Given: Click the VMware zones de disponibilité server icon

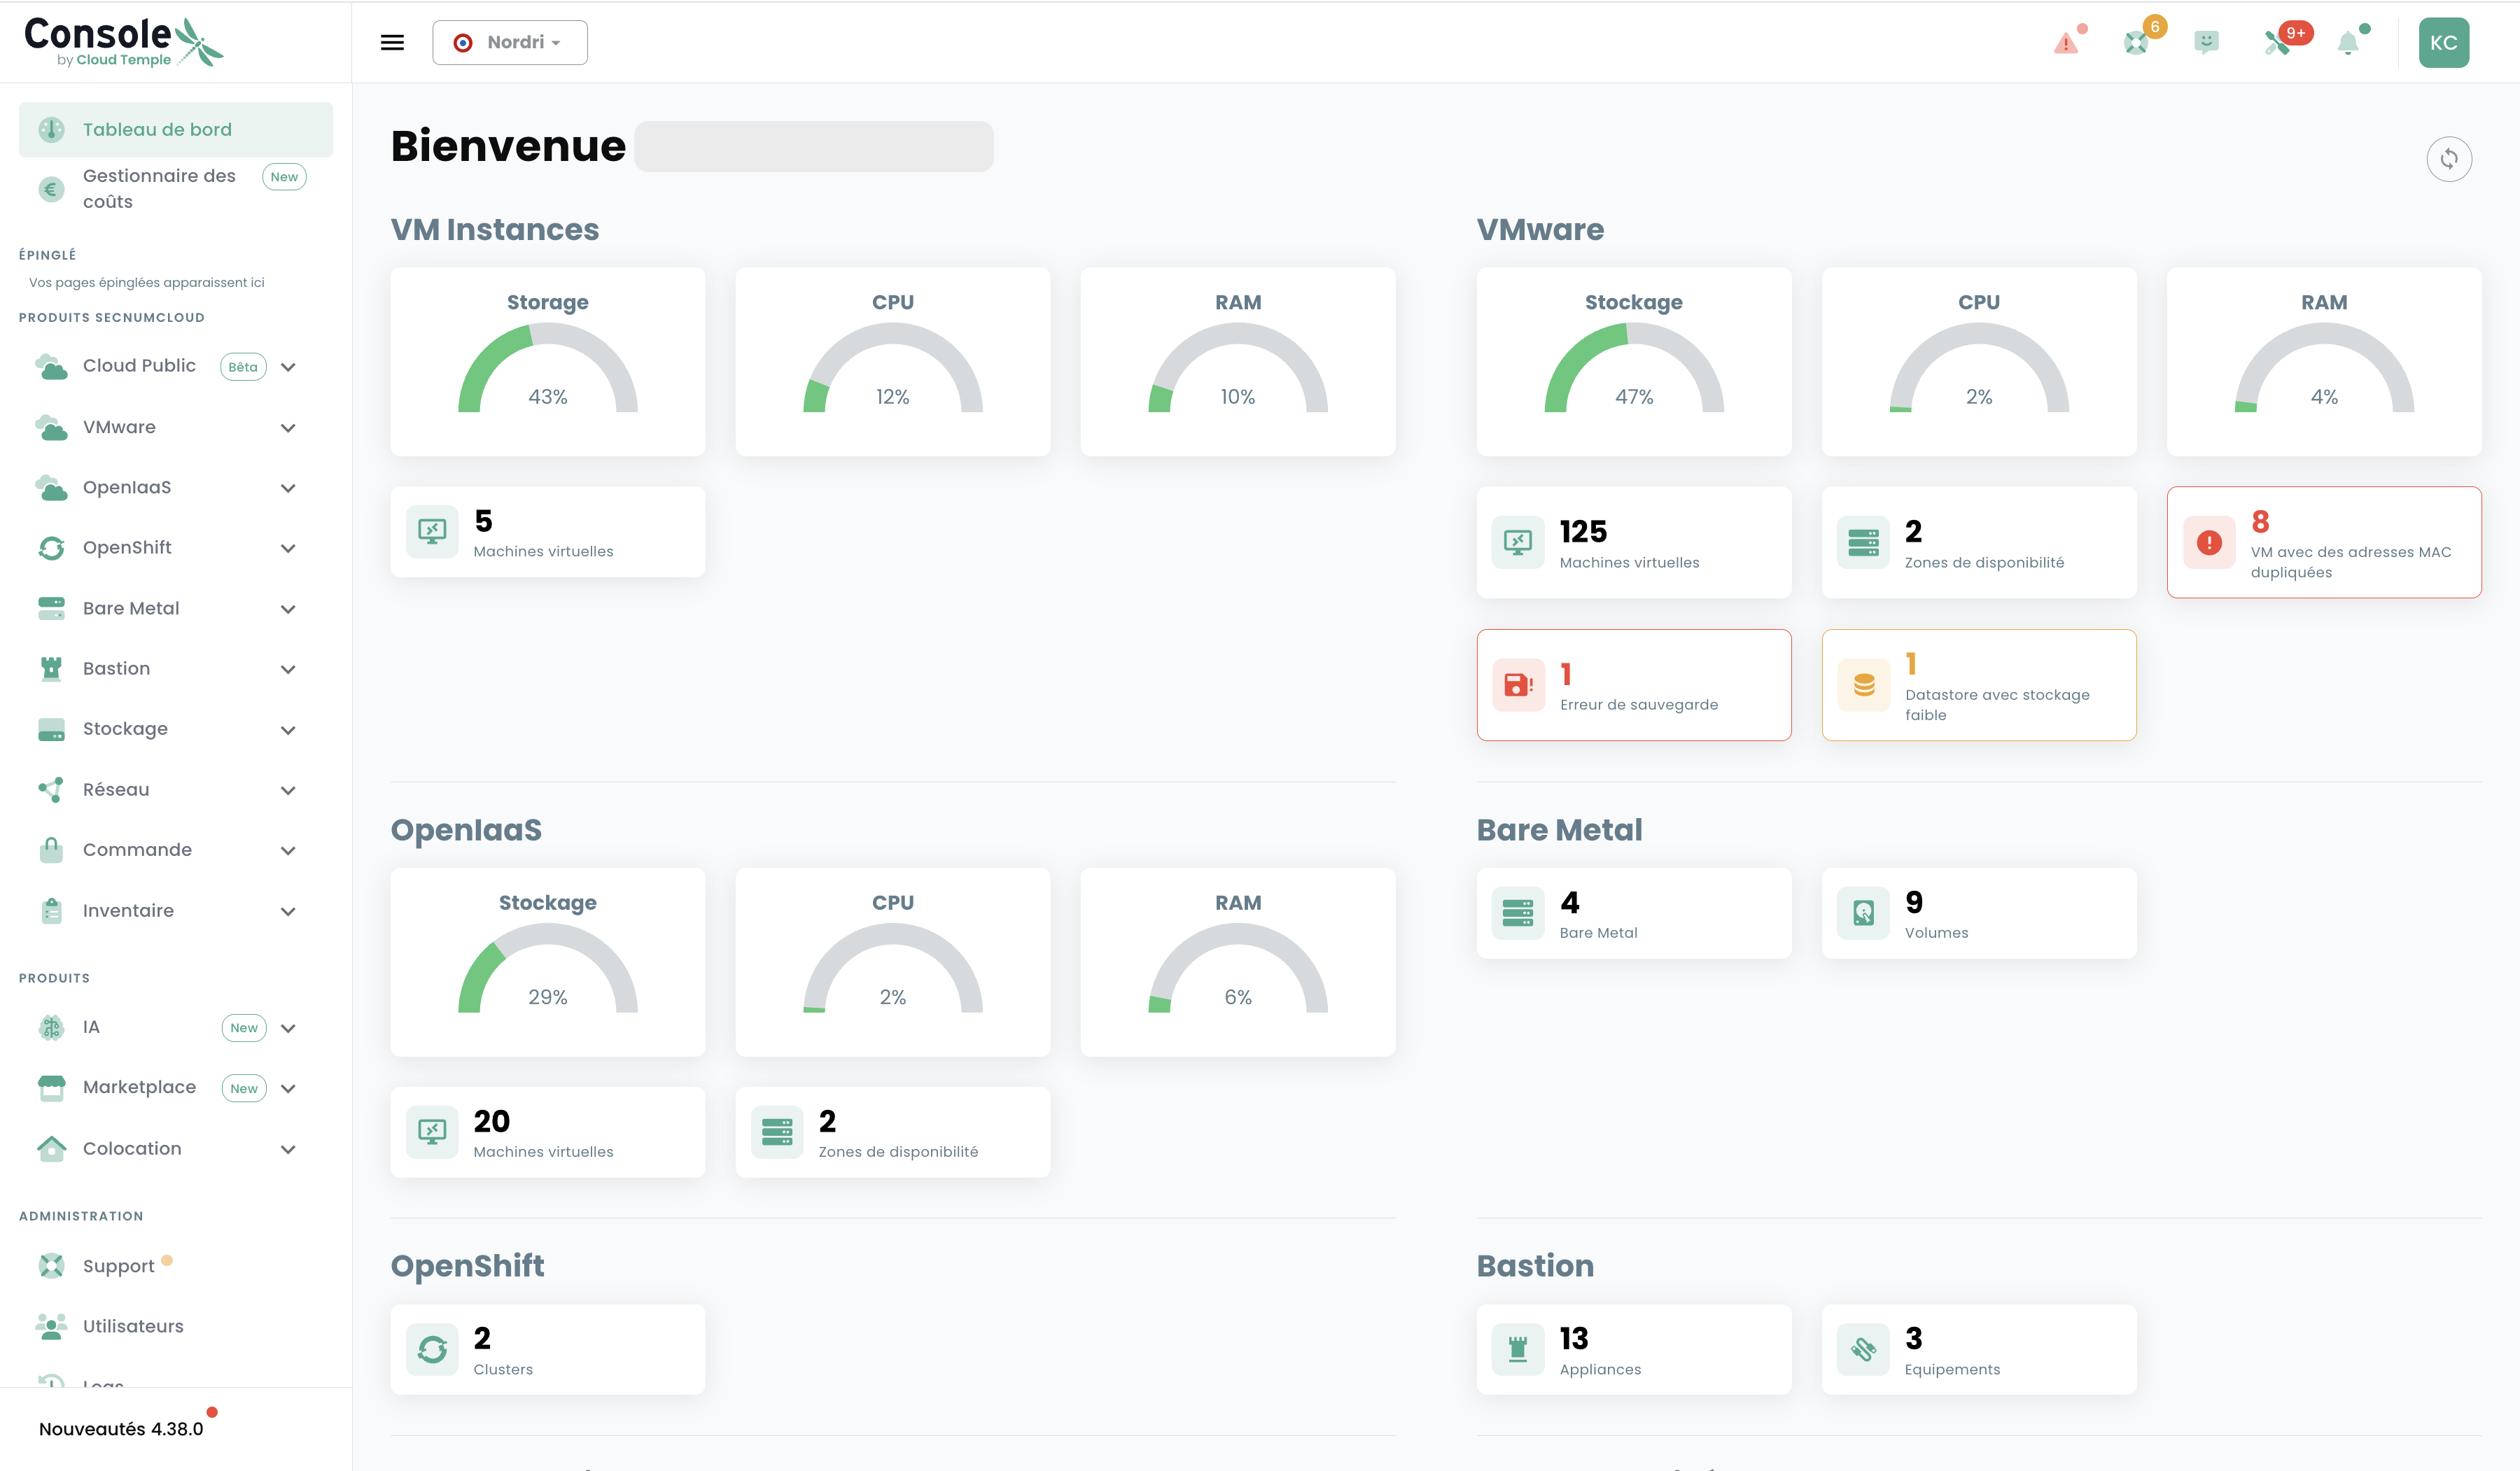Looking at the screenshot, I should tap(1863, 542).
